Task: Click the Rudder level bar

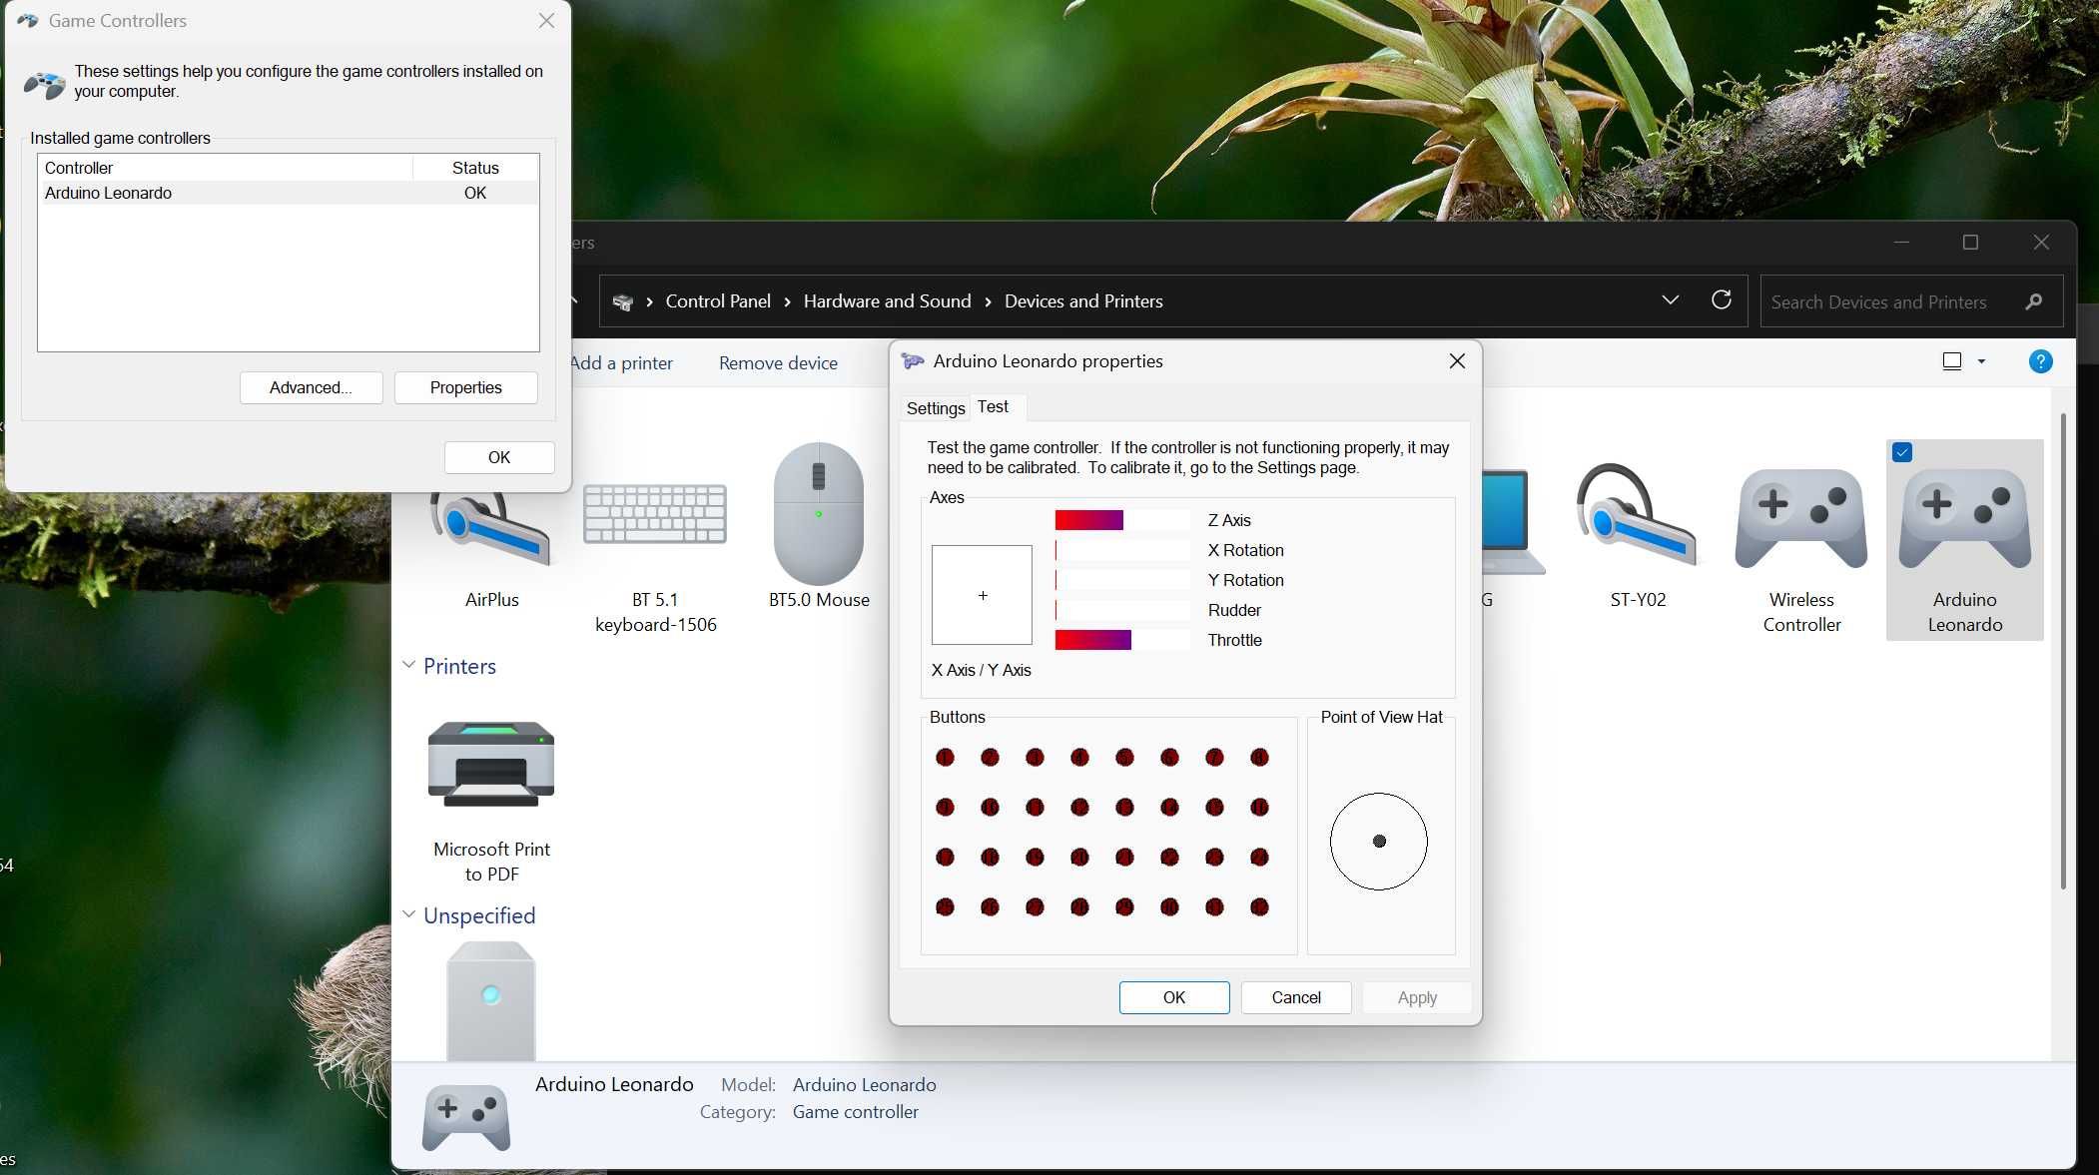Action: (x=1122, y=610)
